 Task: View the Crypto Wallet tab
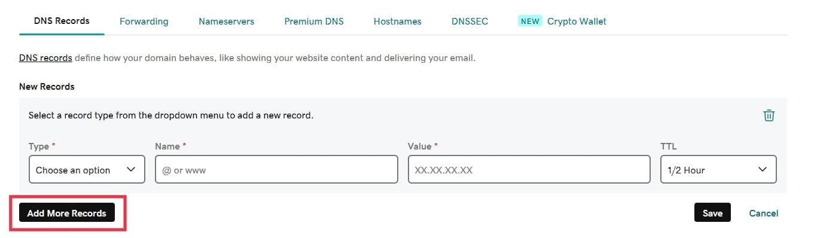click(577, 21)
